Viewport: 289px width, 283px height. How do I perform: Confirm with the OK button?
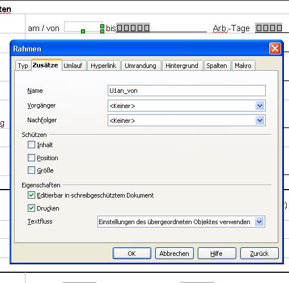132,254
